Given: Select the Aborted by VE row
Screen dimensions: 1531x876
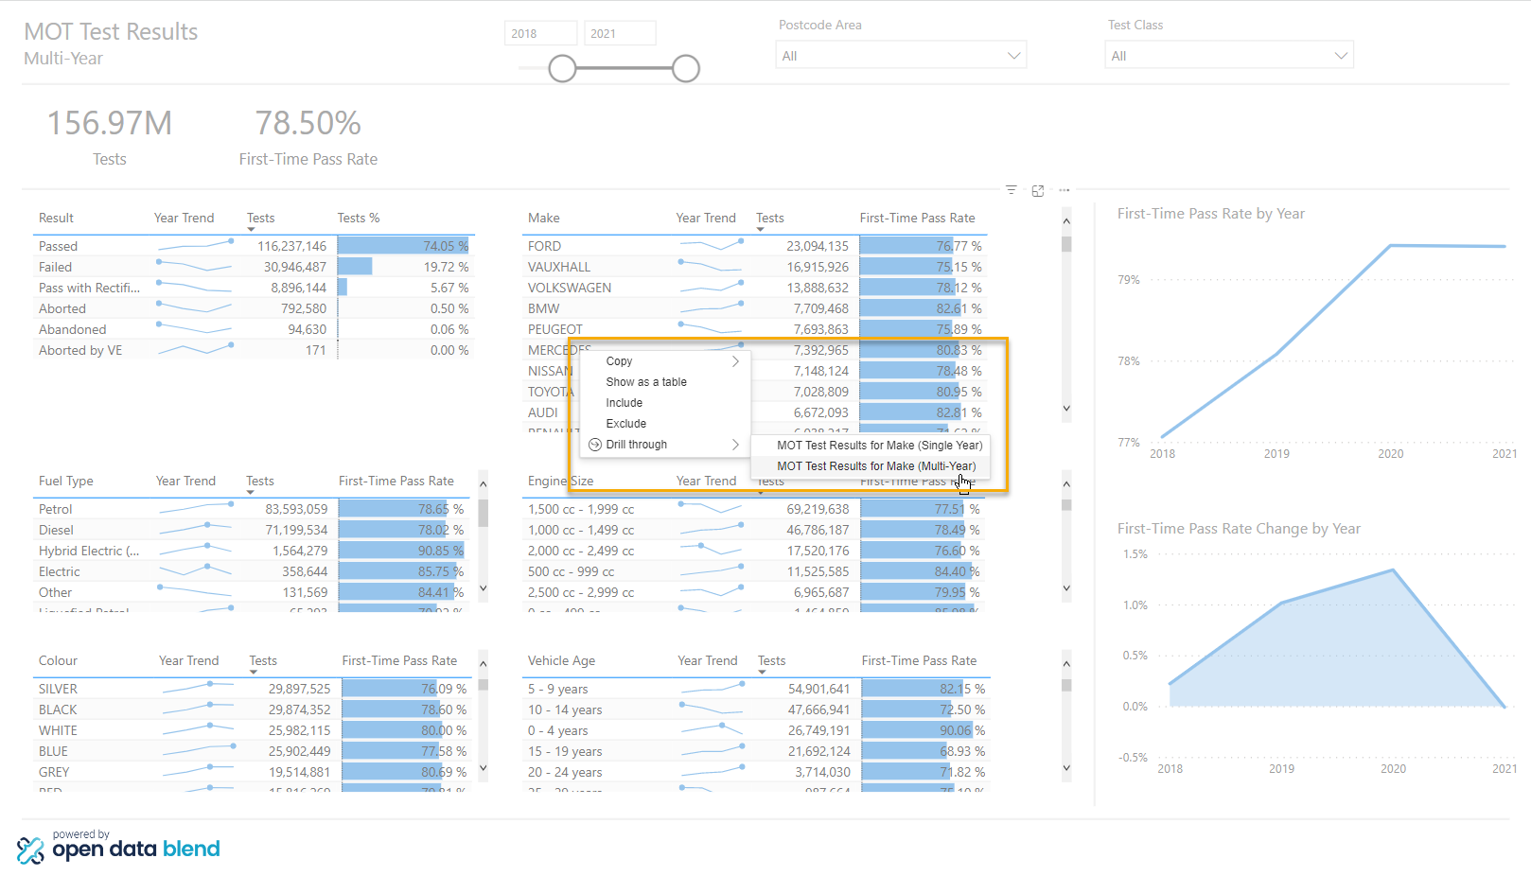Looking at the screenshot, I should tap(254, 350).
